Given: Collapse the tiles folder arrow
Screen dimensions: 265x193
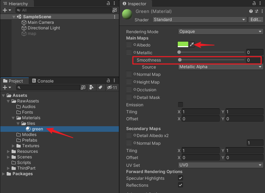Looking at the screenshot, I should (18, 123).
